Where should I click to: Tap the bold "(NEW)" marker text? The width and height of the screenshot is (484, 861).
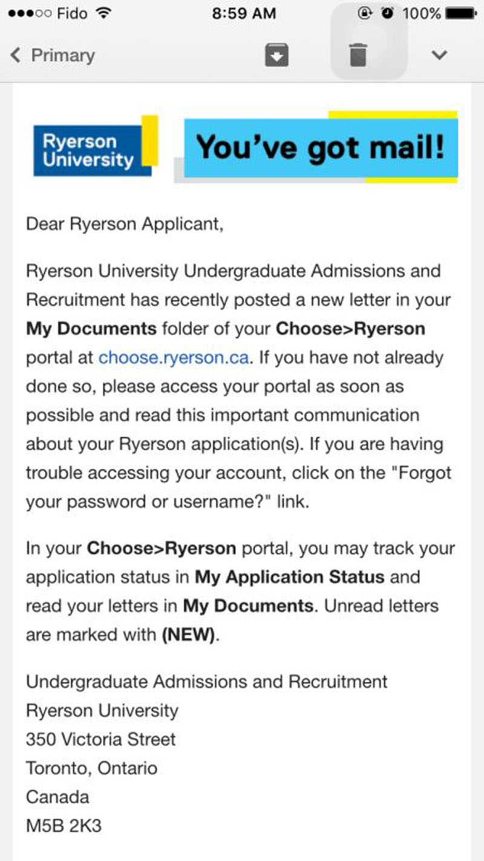(x=188, y=635)
